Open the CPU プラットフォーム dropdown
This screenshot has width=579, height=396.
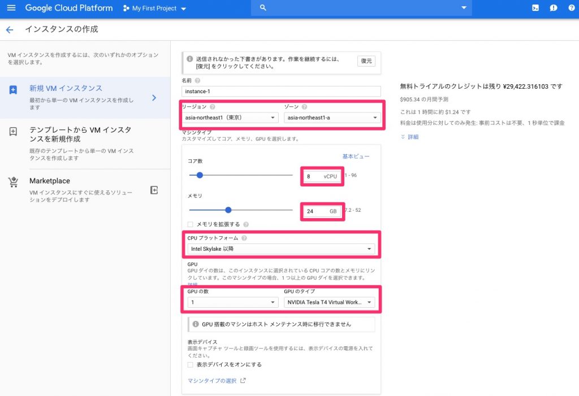click(282, 249)
